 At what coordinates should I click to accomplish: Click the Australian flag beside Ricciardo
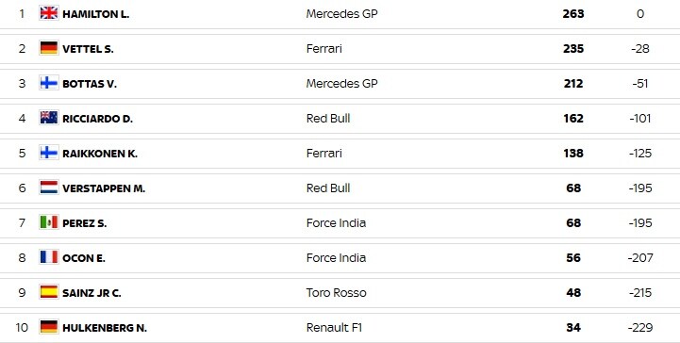pyautogui.click(x=49, y=118)
